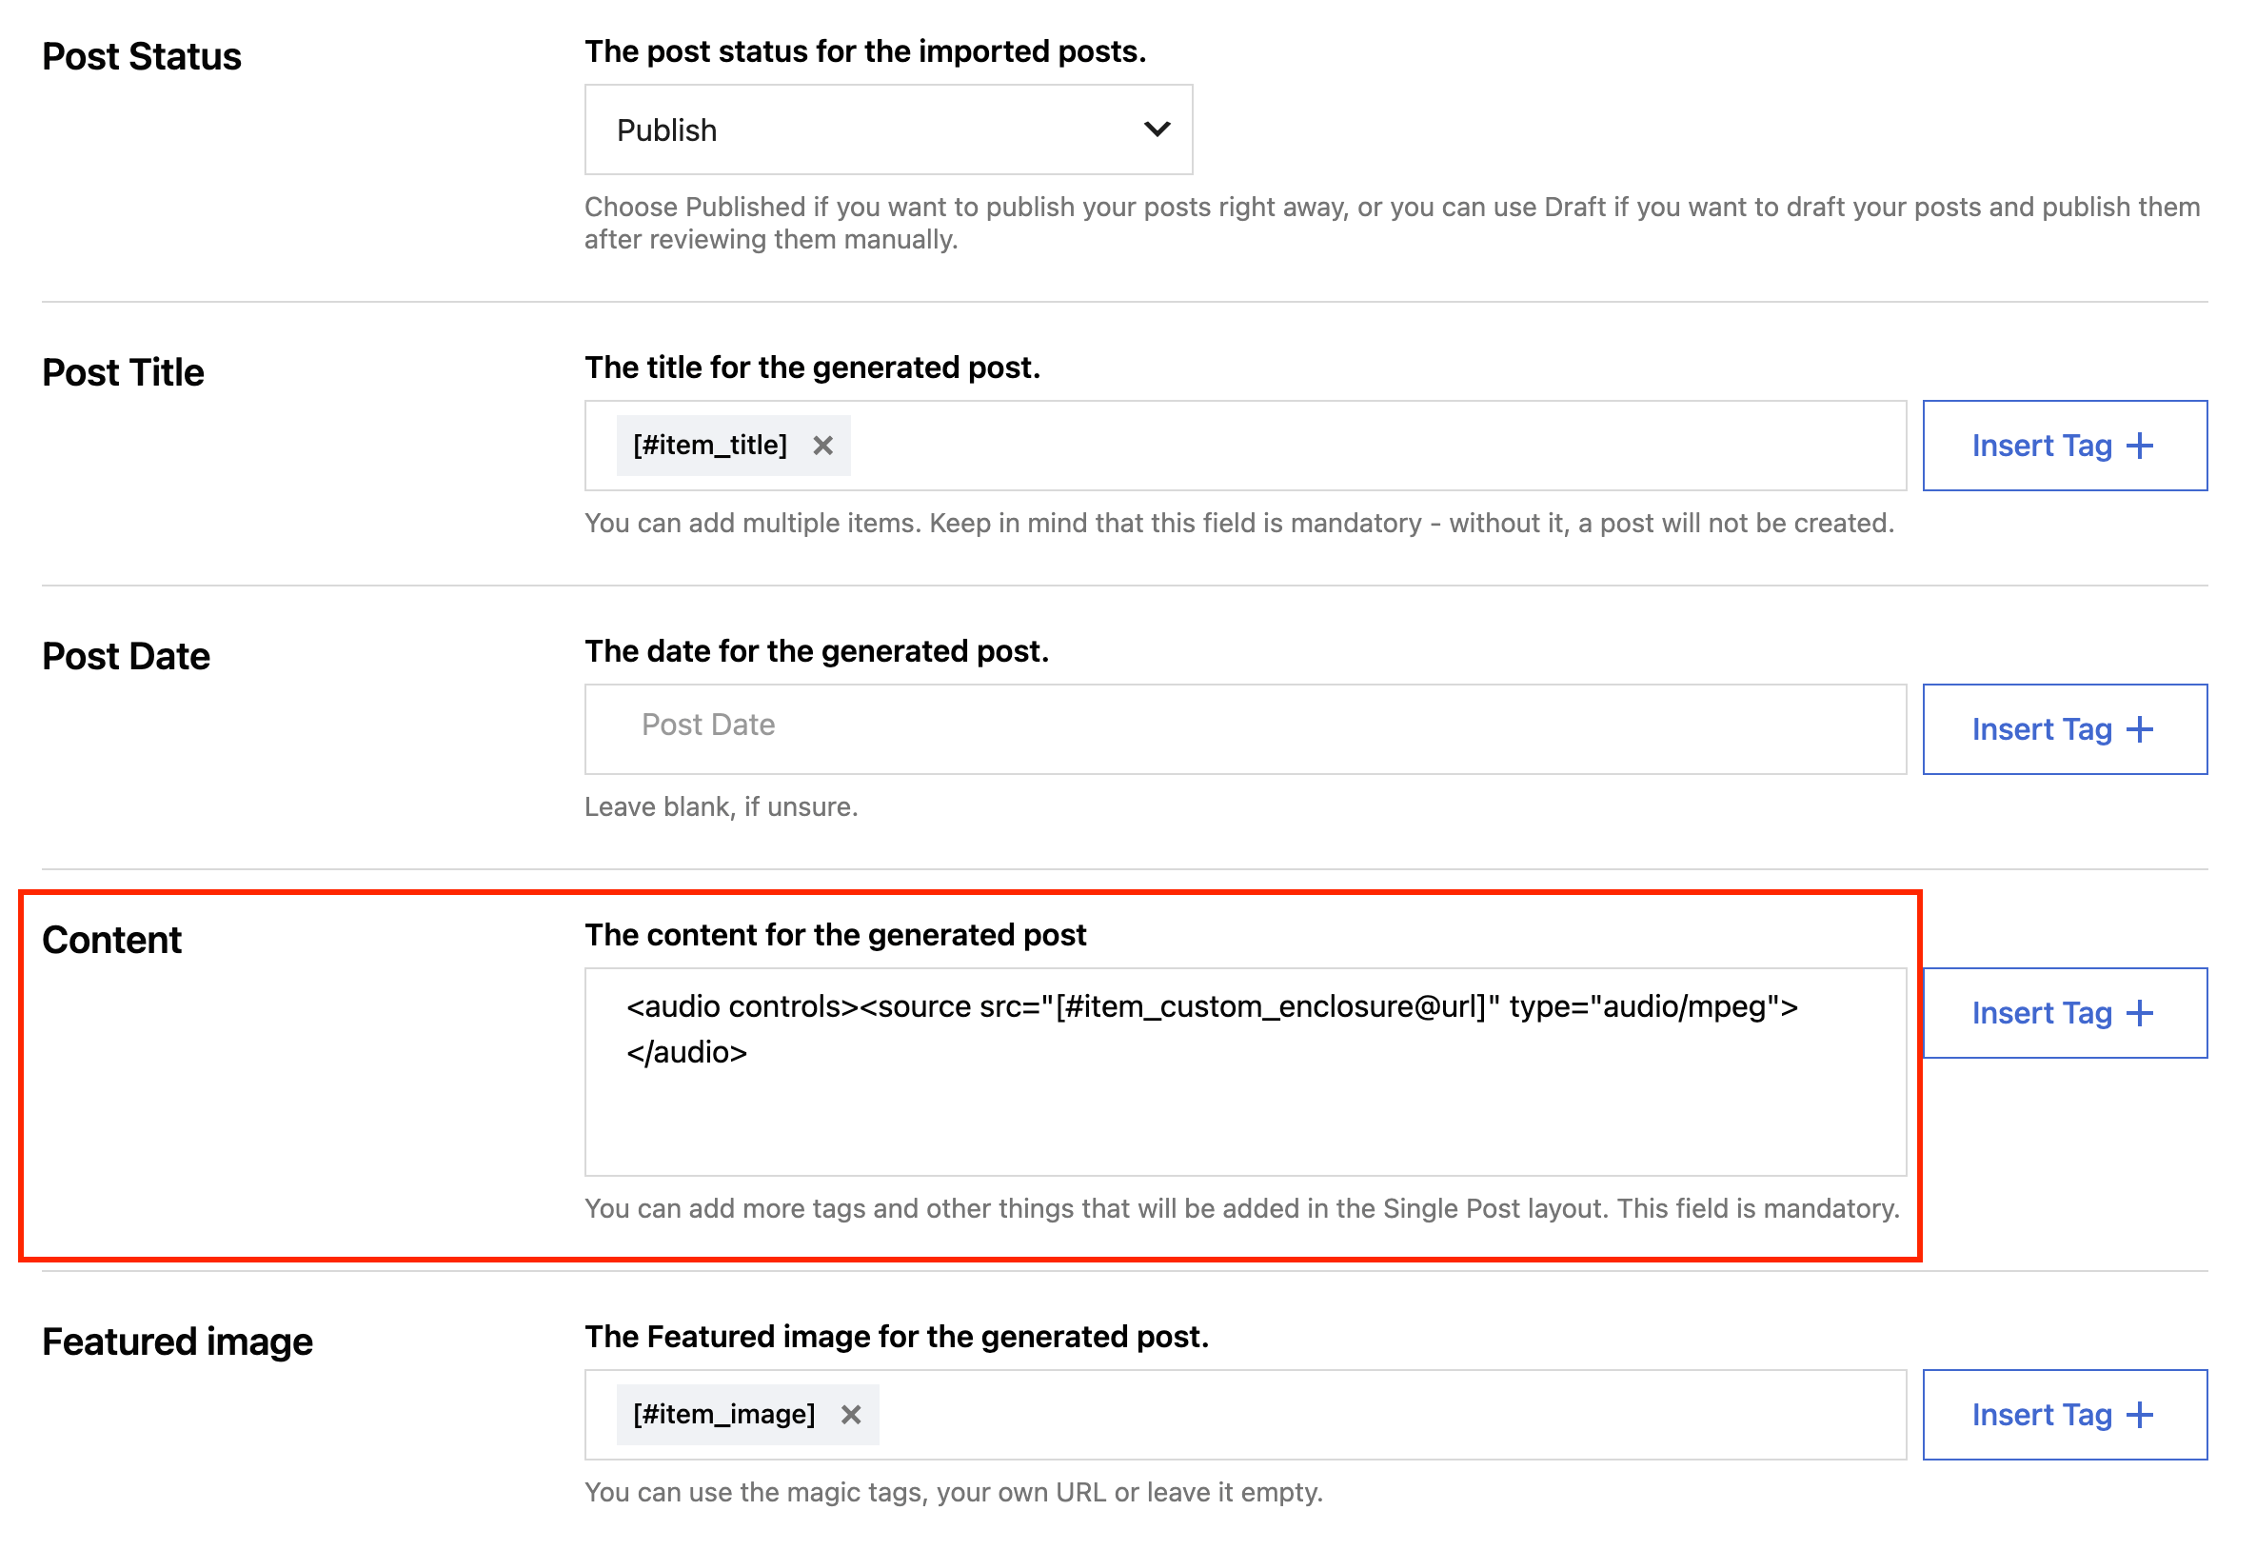Select the [#item_title] tag chip
This screenshot has width=2256, height=1550.
(x=709, y=446)
